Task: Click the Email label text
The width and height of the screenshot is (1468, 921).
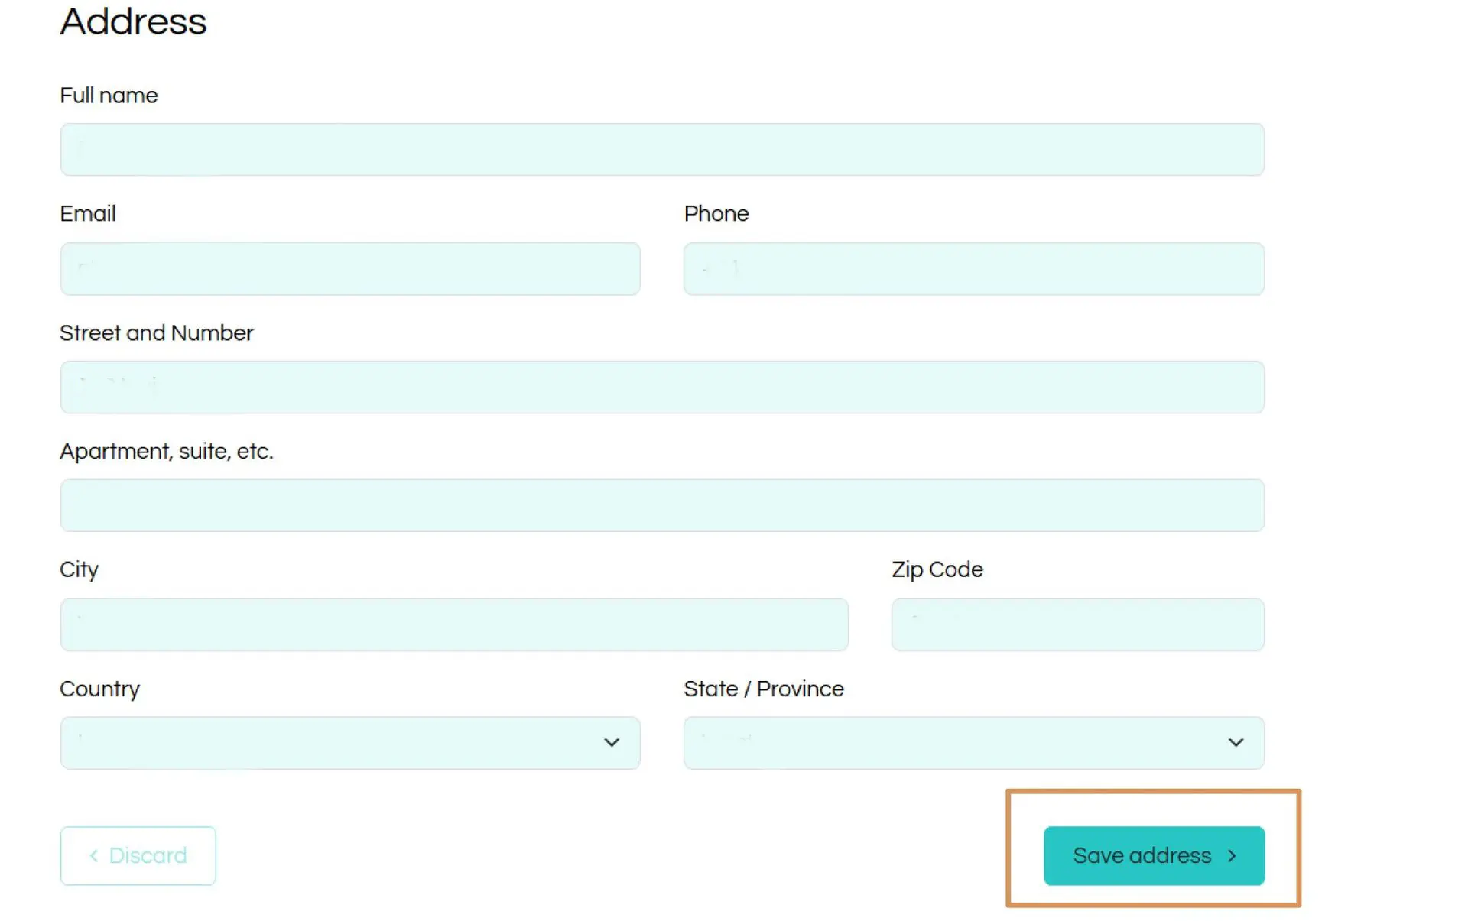Action: (x=88, y=214)
